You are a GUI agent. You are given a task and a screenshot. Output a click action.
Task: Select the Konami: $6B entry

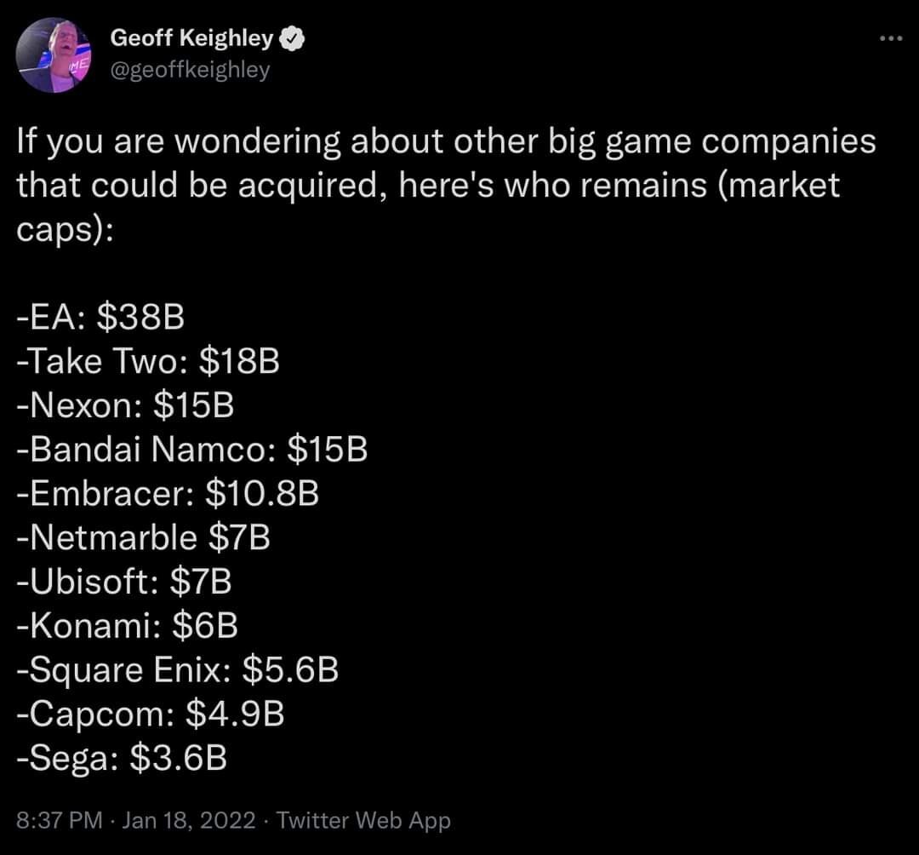coord(127,625)
